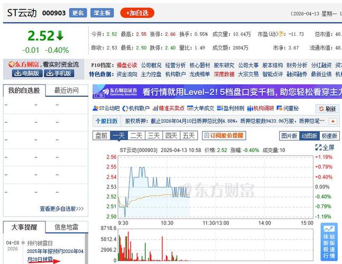Open 股本结构 link
Screen dimensions: 342x264
pyautogui.click(x=273, y=65)
